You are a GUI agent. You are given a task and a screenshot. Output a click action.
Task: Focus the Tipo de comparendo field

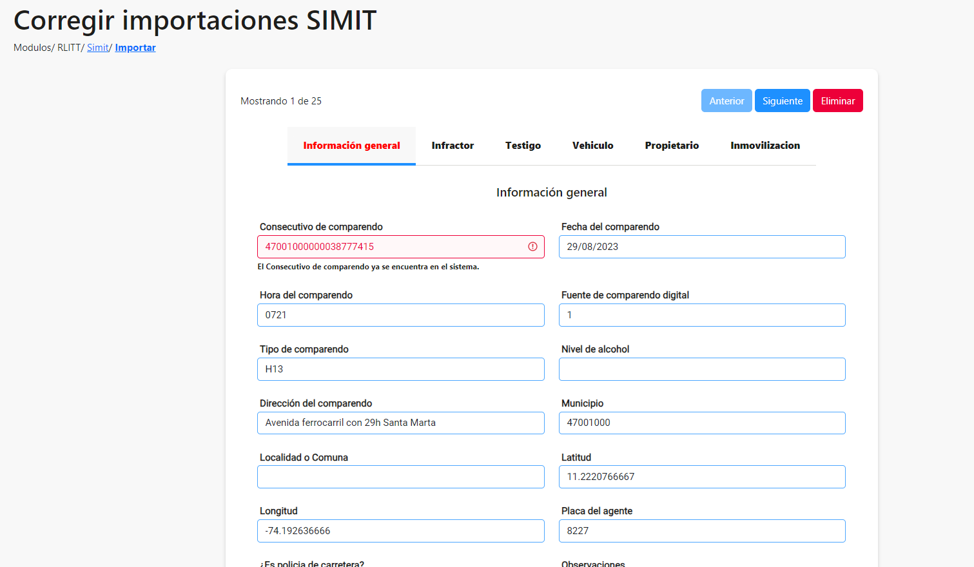click(x=401, y=369)
